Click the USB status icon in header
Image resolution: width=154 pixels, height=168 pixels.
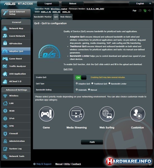[x=150, y=10]
